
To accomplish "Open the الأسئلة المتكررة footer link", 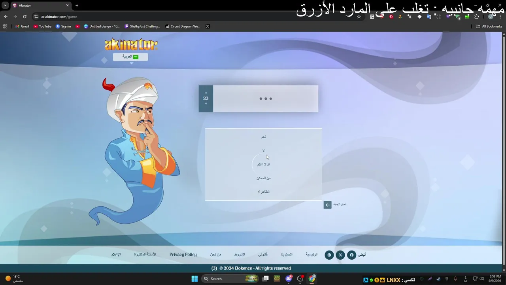I will [x=145, y=255].
